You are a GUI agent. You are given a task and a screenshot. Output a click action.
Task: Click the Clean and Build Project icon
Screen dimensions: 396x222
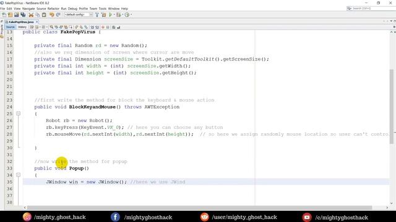click(x=103, y=15)
